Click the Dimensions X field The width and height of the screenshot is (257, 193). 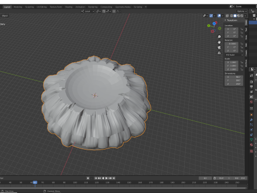tap(234, 77)
